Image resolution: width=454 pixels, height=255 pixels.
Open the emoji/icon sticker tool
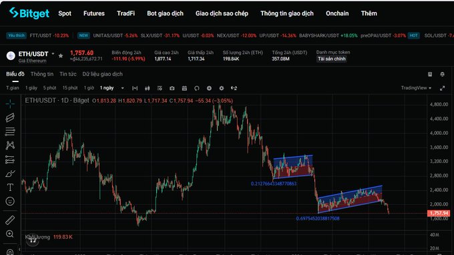[x=10, y=201]
